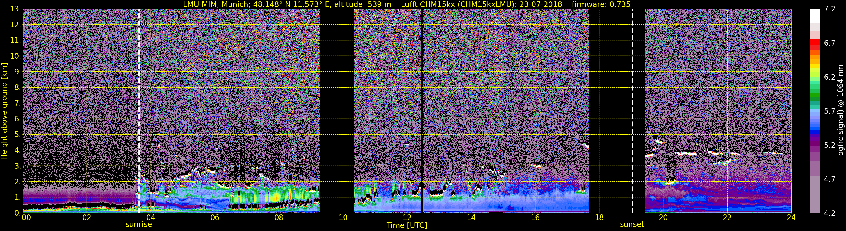This screenshot has width=846, height=231.
Task: Select the 'sunset' label under the time axis
Action: click(x=632, y=225)
